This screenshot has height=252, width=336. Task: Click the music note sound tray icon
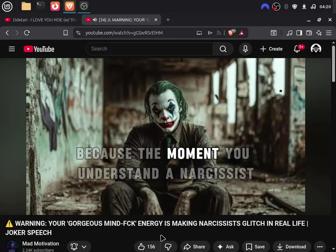click(x=313, y=7)
